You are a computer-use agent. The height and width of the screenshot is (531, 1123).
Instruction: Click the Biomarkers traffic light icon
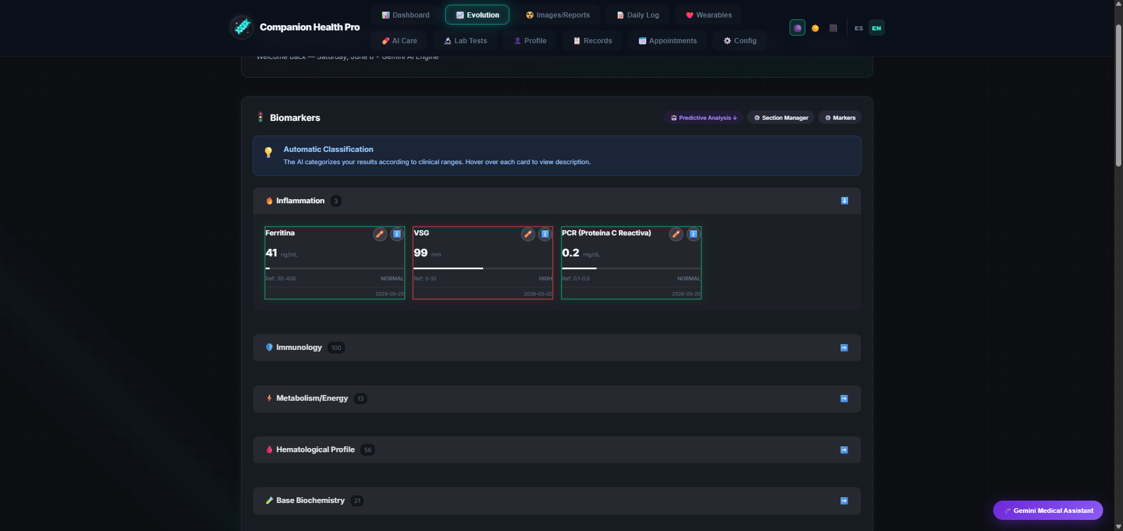pos(260,117)
